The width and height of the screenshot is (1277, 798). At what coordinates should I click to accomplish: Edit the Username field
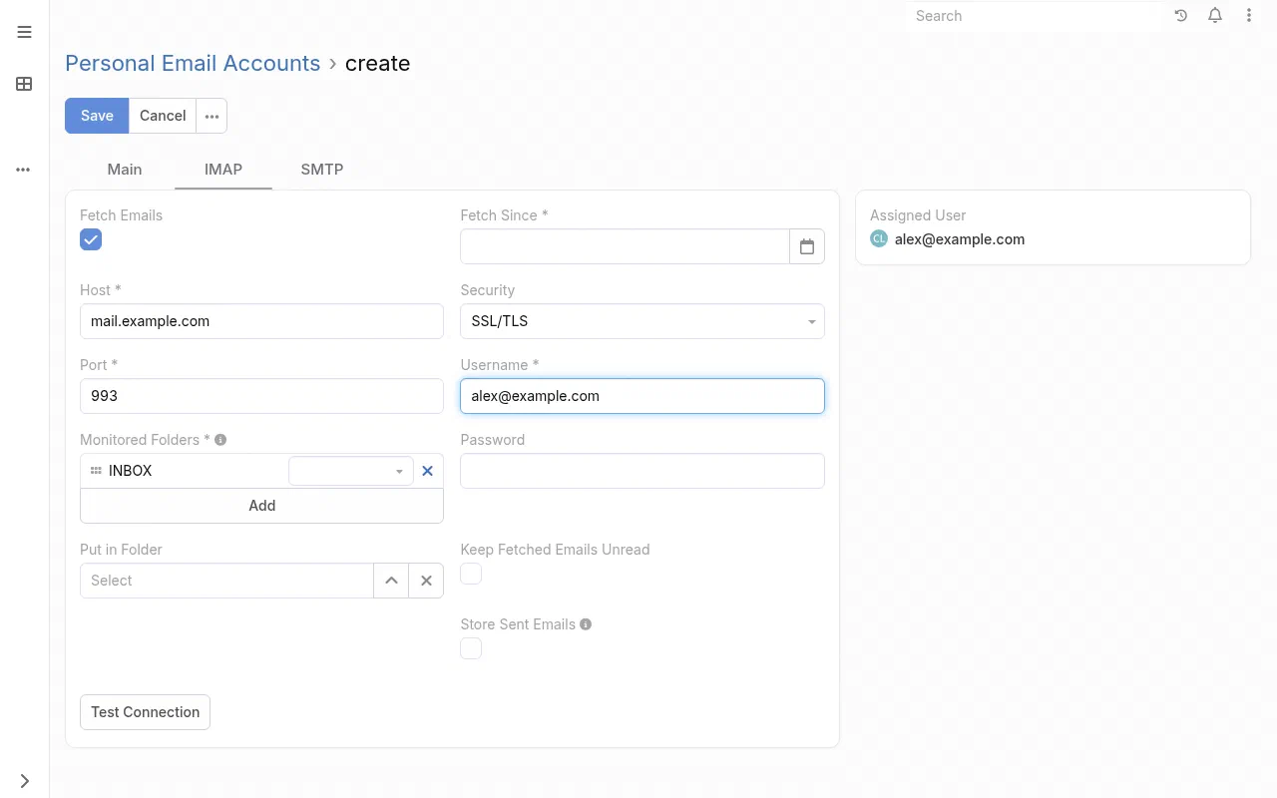[x=642, y=396]
